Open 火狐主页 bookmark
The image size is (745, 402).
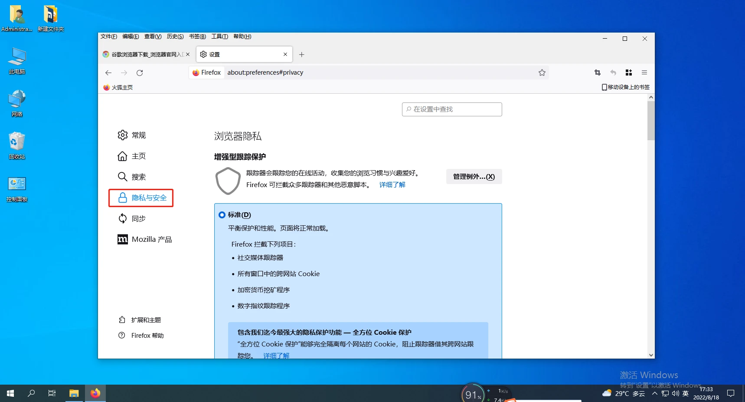click(118, 87)
